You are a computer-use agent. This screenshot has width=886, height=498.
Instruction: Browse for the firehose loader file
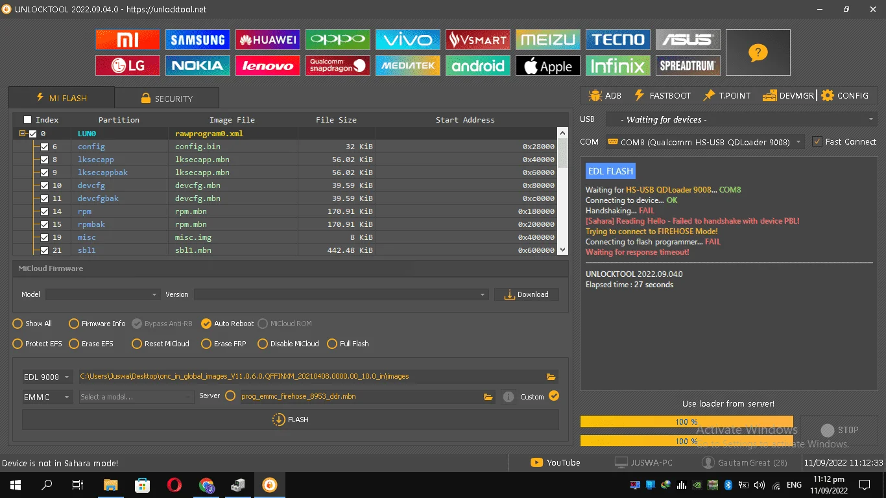coord(488,397)
